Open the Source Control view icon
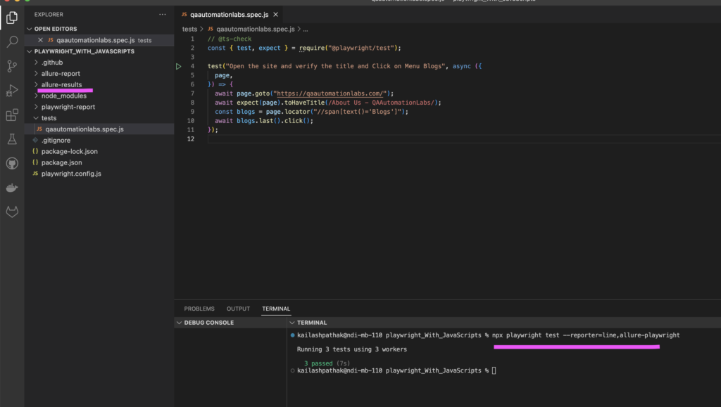Screen dimensions: 721x407 (12, 66)
